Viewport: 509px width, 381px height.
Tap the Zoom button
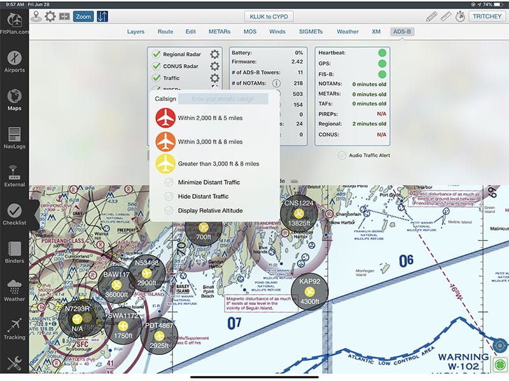[x=83, y=17]
